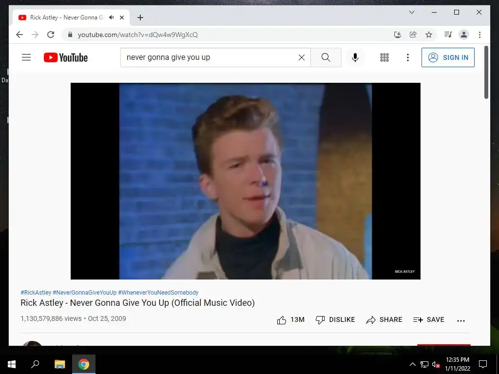The image size is (499, 374).
Task: Click install app icon in address bar
Action: point(398,35)
